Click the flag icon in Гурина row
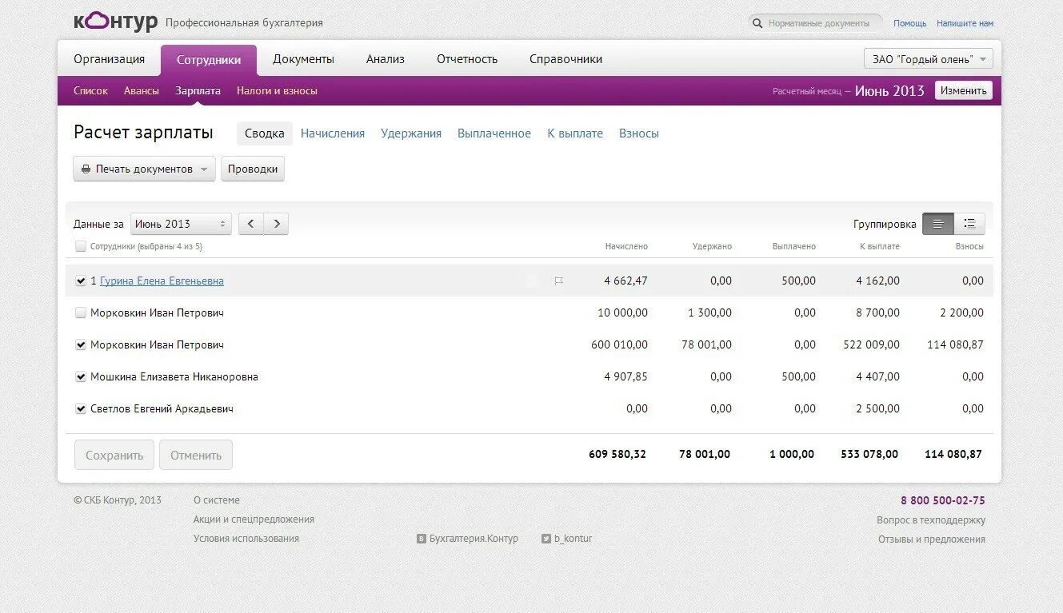The image size is (1063, 613). tap(559, 281)
